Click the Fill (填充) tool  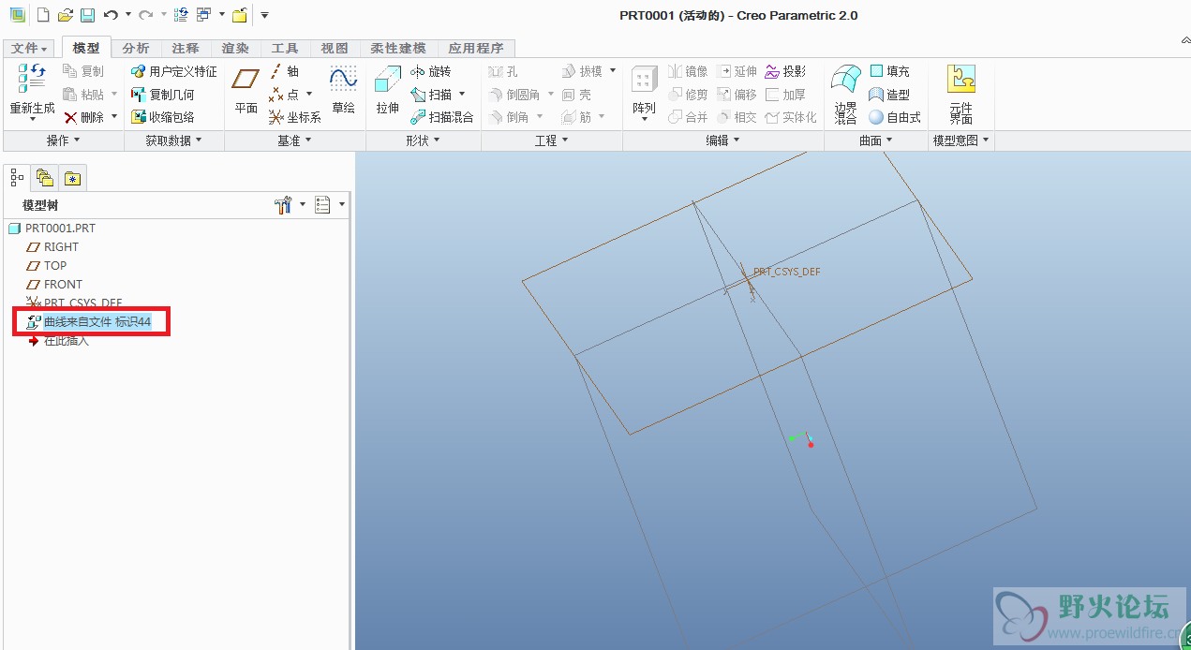click(889, 71)
